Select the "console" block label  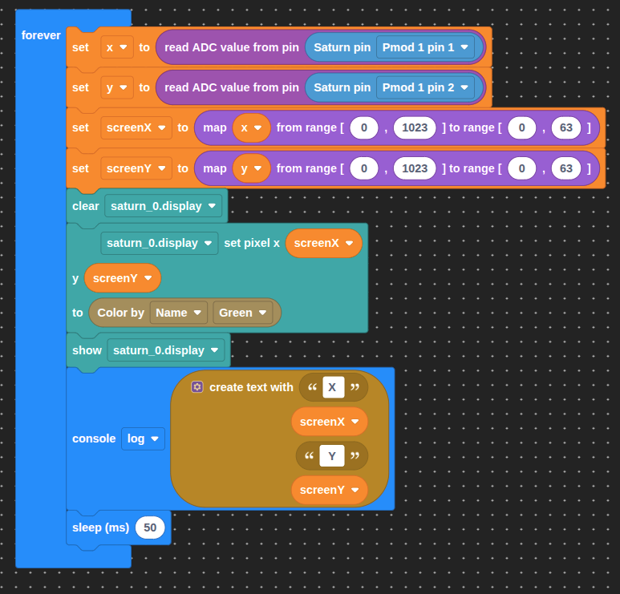point(94,438)
